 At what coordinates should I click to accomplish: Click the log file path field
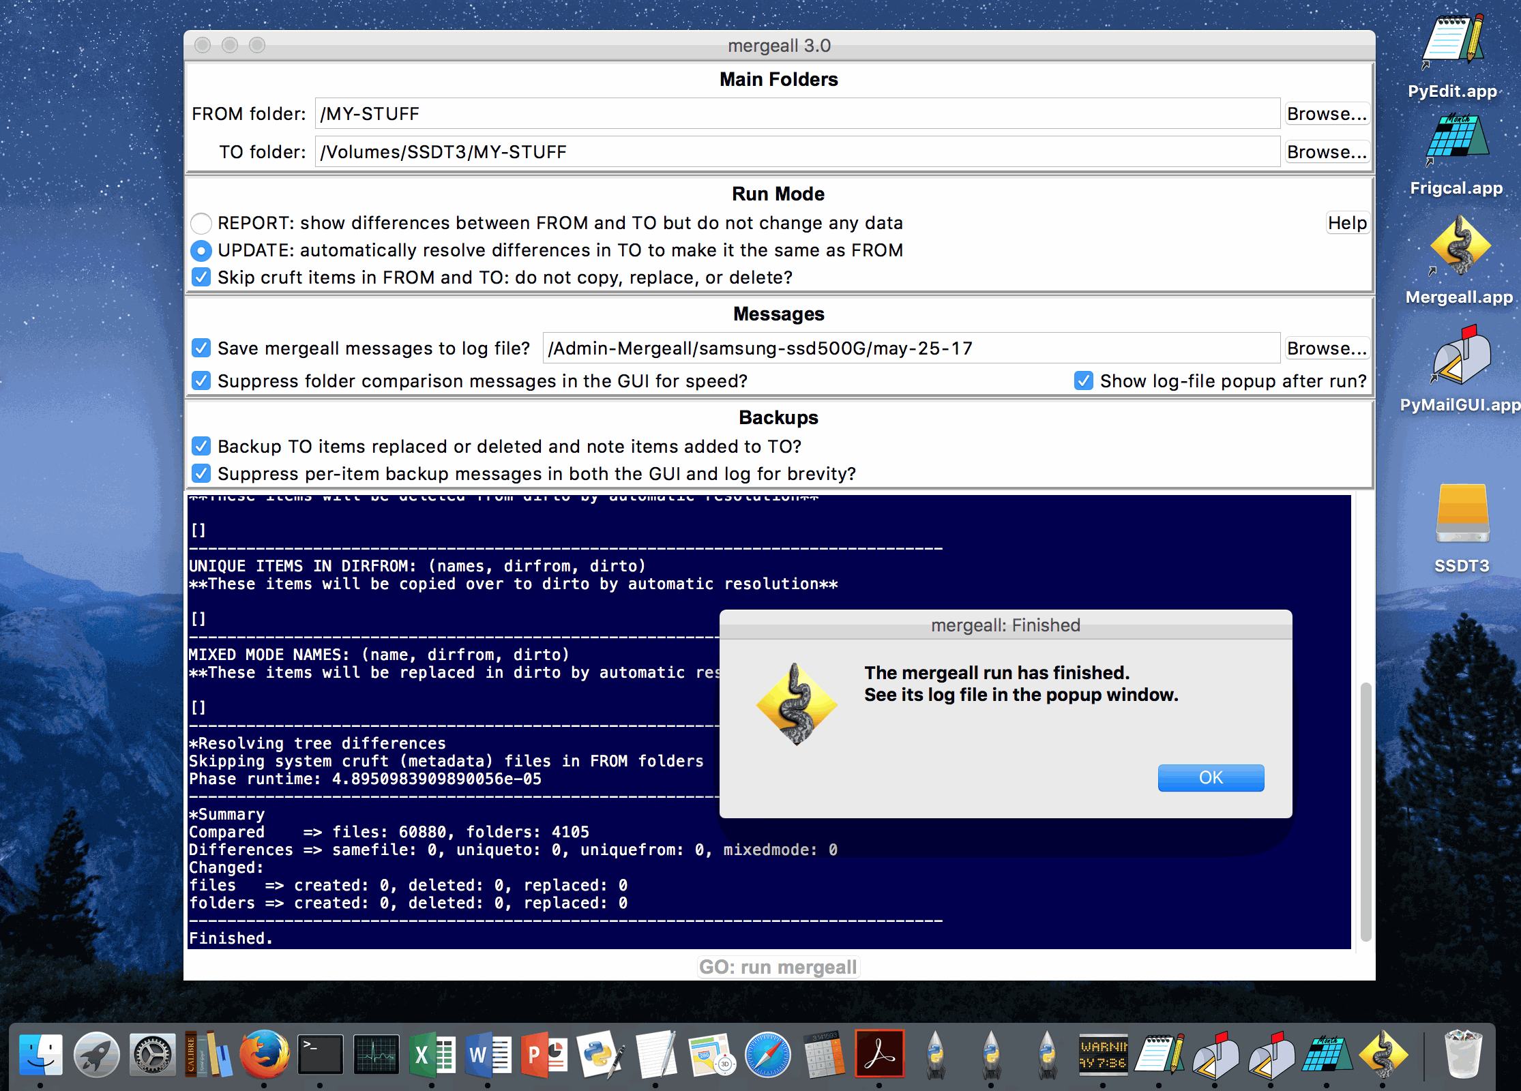click(911, 348)
